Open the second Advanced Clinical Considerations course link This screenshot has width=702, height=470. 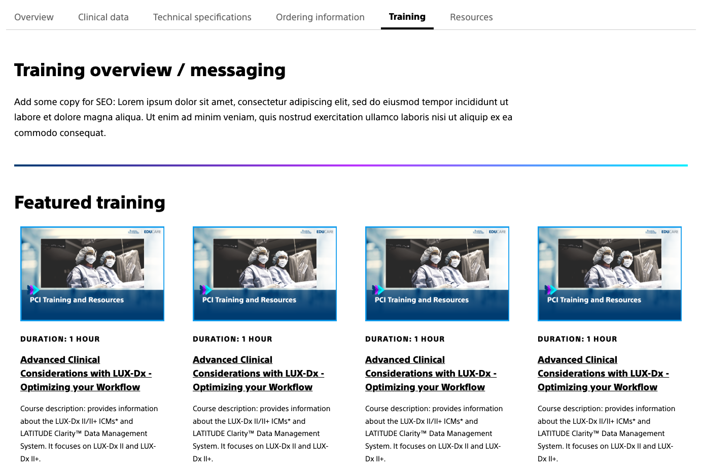tap(258, 373)
